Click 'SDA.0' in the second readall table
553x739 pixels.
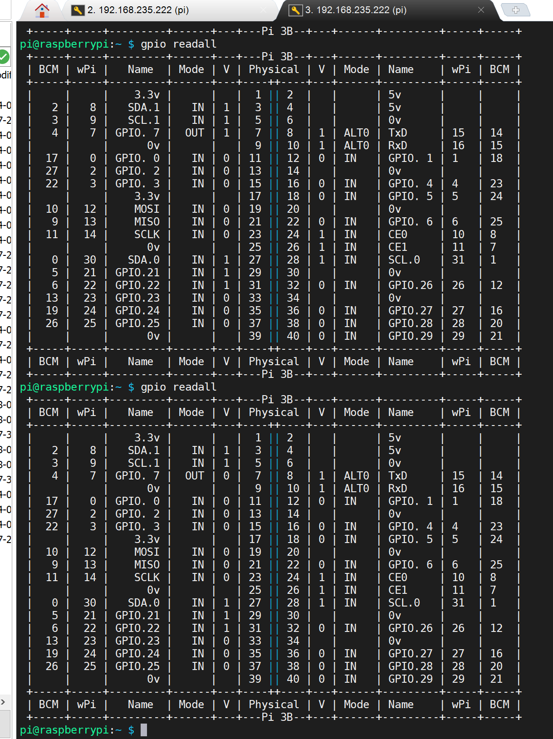click(144, 603)
